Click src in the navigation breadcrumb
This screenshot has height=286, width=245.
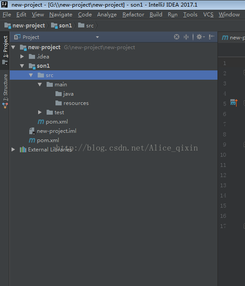click(x=86, y=26)
